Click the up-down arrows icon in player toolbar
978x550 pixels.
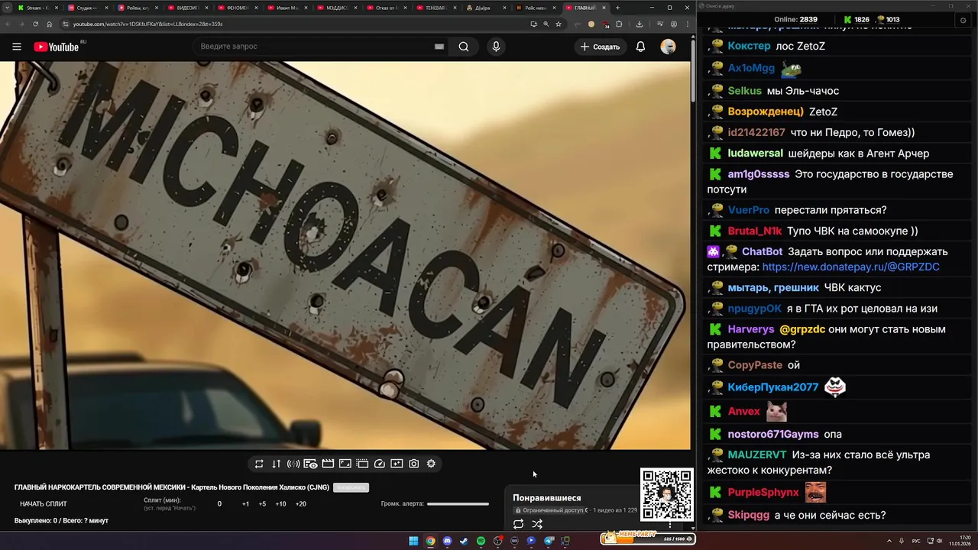[x=276, y=464]
